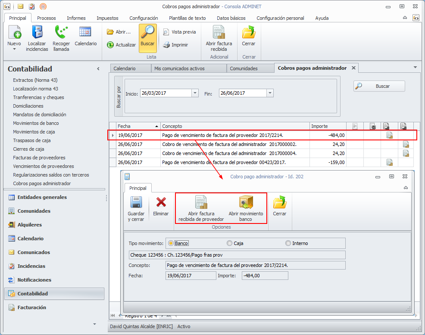The height and width of the screenshot is (335, 425).
Task: Select row Pago proveedor 00423/2017
Action: point(262,162)
